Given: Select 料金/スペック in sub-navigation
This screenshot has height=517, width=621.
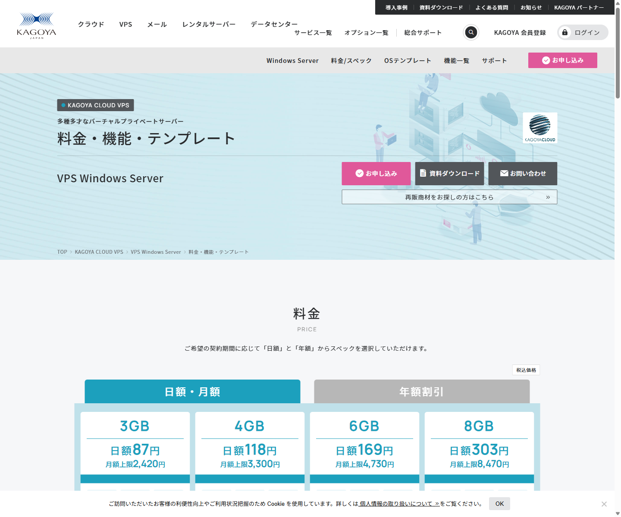Looking at the screenshot, I should [x=351, y=61].
